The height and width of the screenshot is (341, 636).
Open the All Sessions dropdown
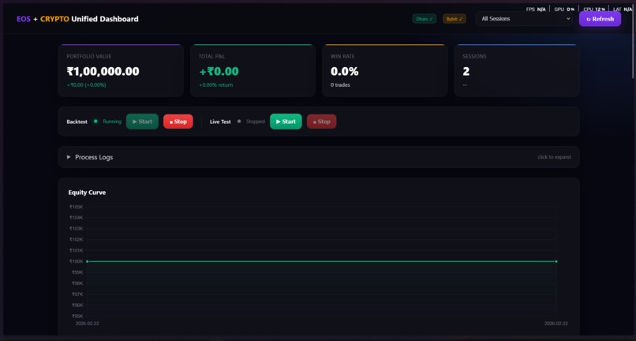coord(525,19)
